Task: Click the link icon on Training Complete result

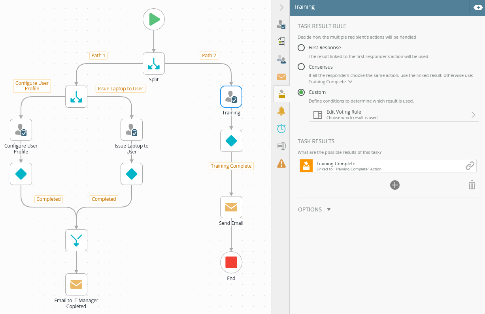Action: click(x=470, y=166)
